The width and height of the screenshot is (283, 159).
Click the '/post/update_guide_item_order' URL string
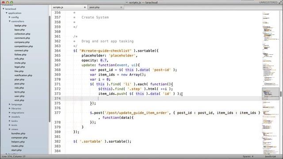click(137, 113)
